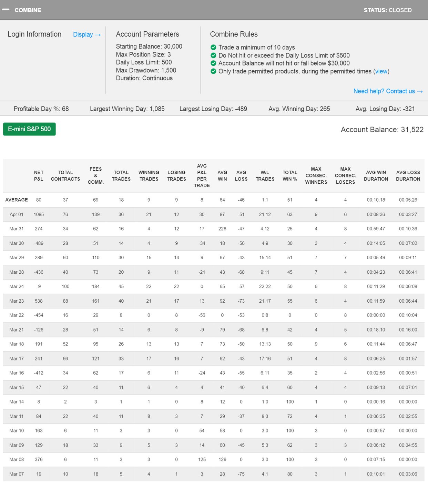Click the FEES & COMM. column header

click(96, 175)
